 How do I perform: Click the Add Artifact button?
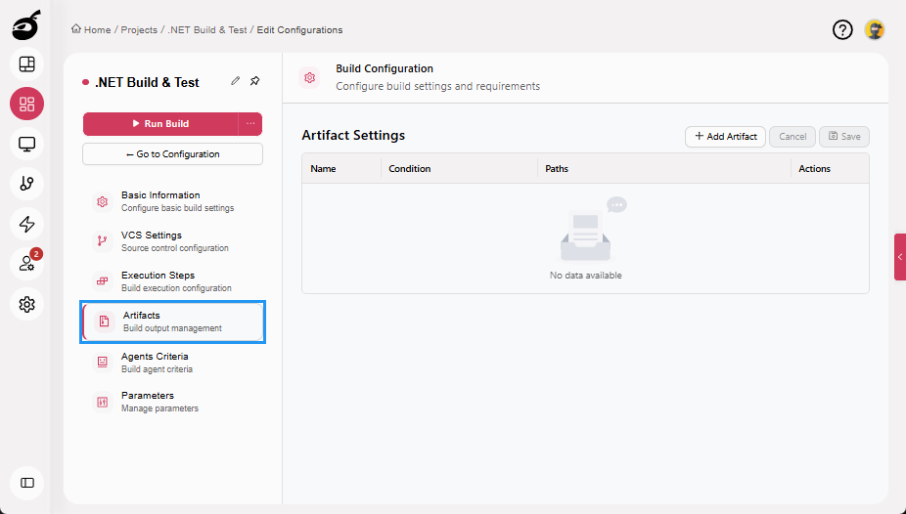[x=725, y=137]
